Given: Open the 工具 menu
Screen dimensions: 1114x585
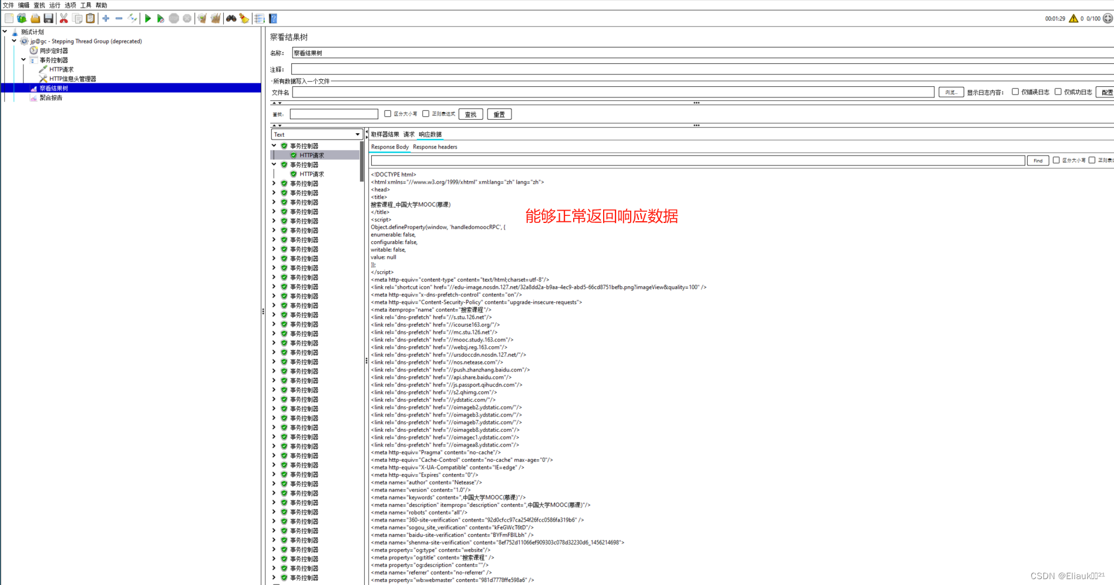Looking at the screenshot, I should pyautogui.click(x=86, y=5).
